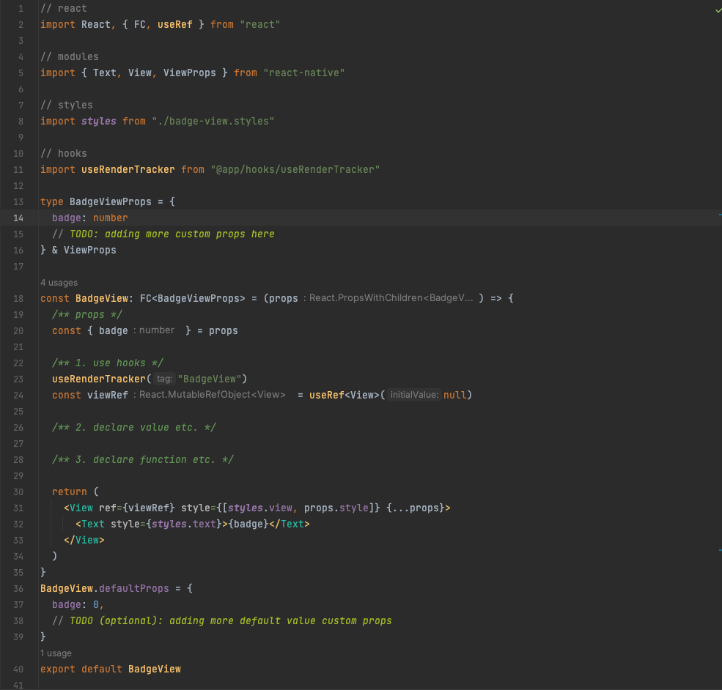This screenshot has width=722, height=690.
Task: Click '/** 2. declare value etc. */' comment
Action: coord(134,427)
